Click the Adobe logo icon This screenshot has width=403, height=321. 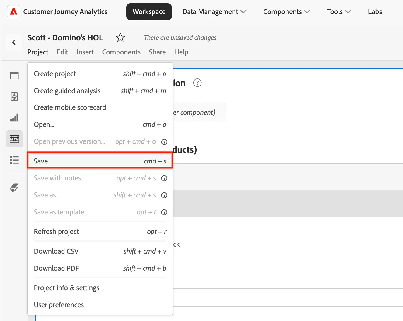tap(13, 12)
